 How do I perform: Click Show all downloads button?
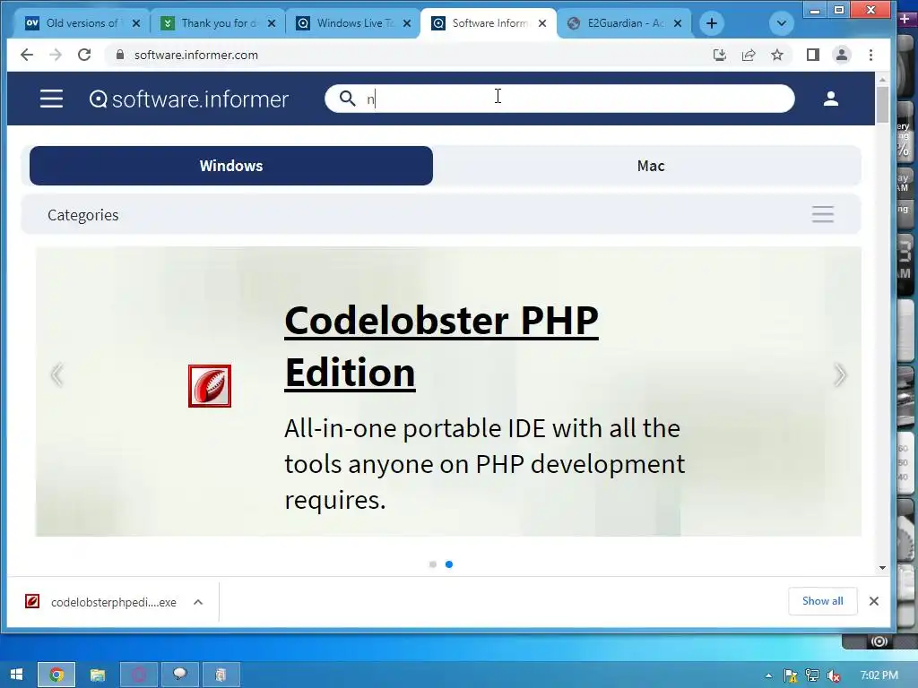coord(823,601)
